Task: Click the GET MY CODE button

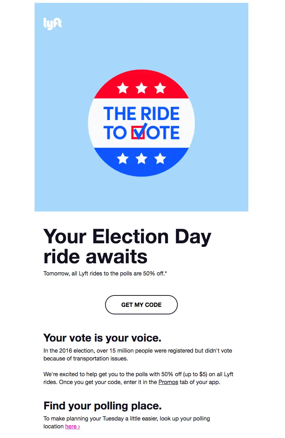Action: click(x=141, y=305)
